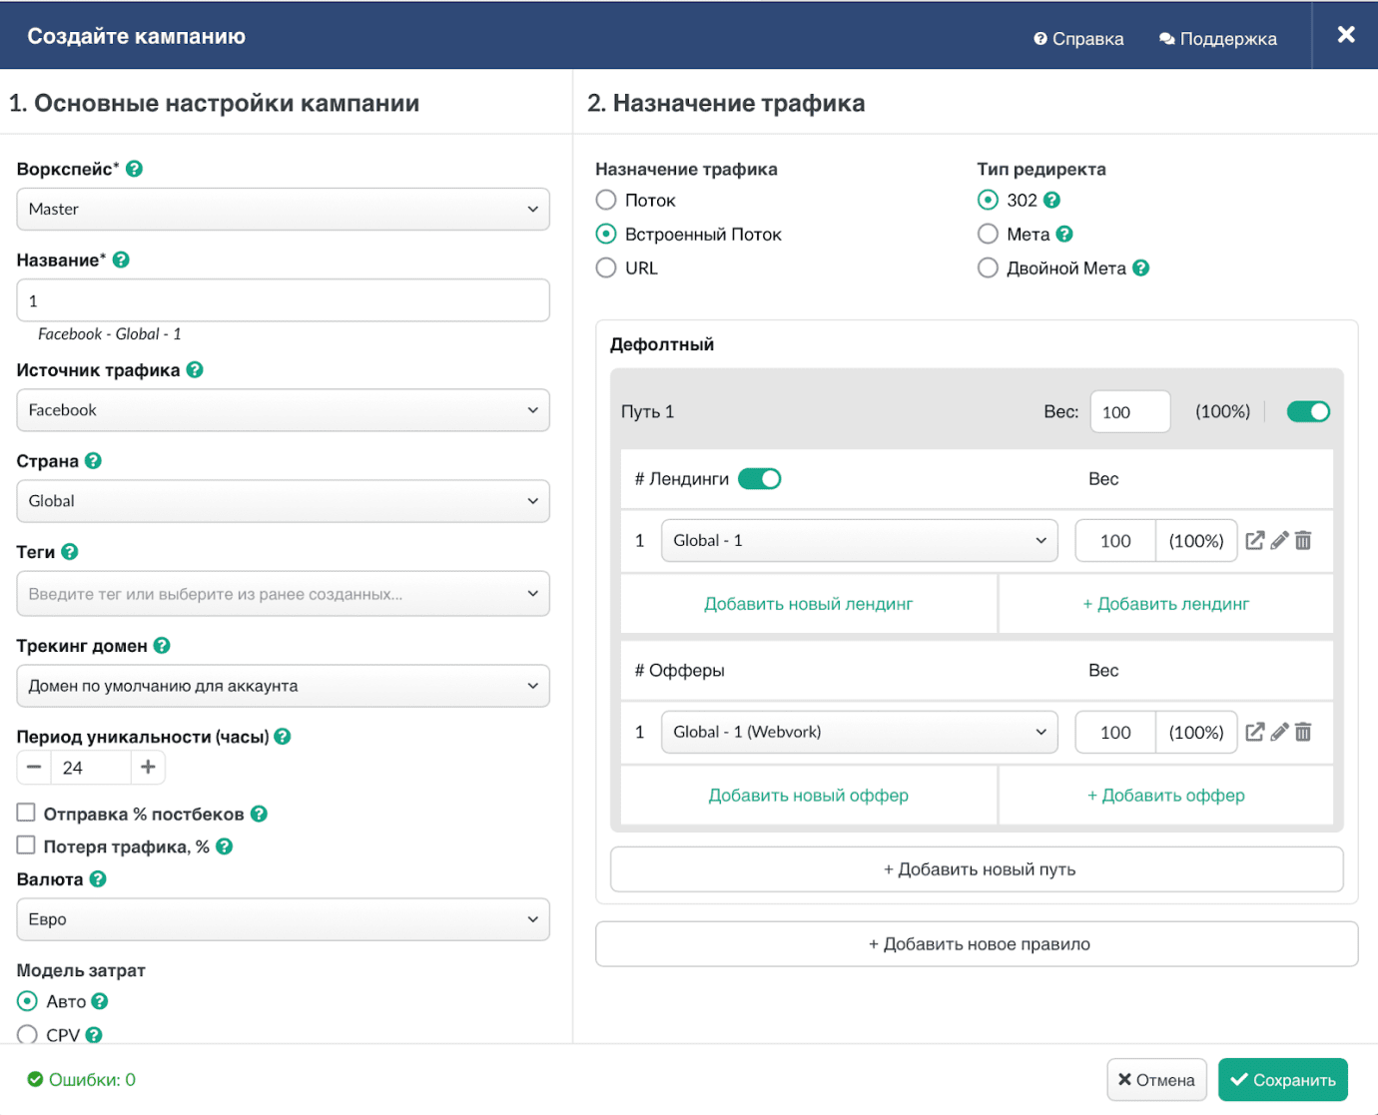Open Воркспейс dropdown showing Master
The width and height of the screenshot is (1378, 1115).
click(x=284, y=209)
